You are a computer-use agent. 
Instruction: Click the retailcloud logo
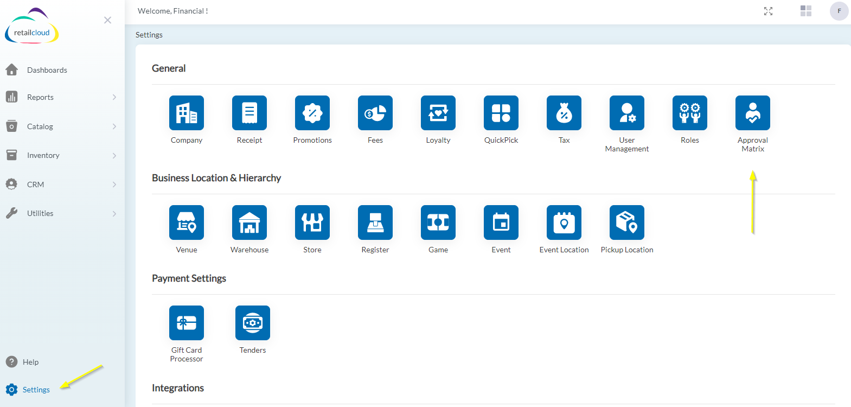tap(31, 26)
